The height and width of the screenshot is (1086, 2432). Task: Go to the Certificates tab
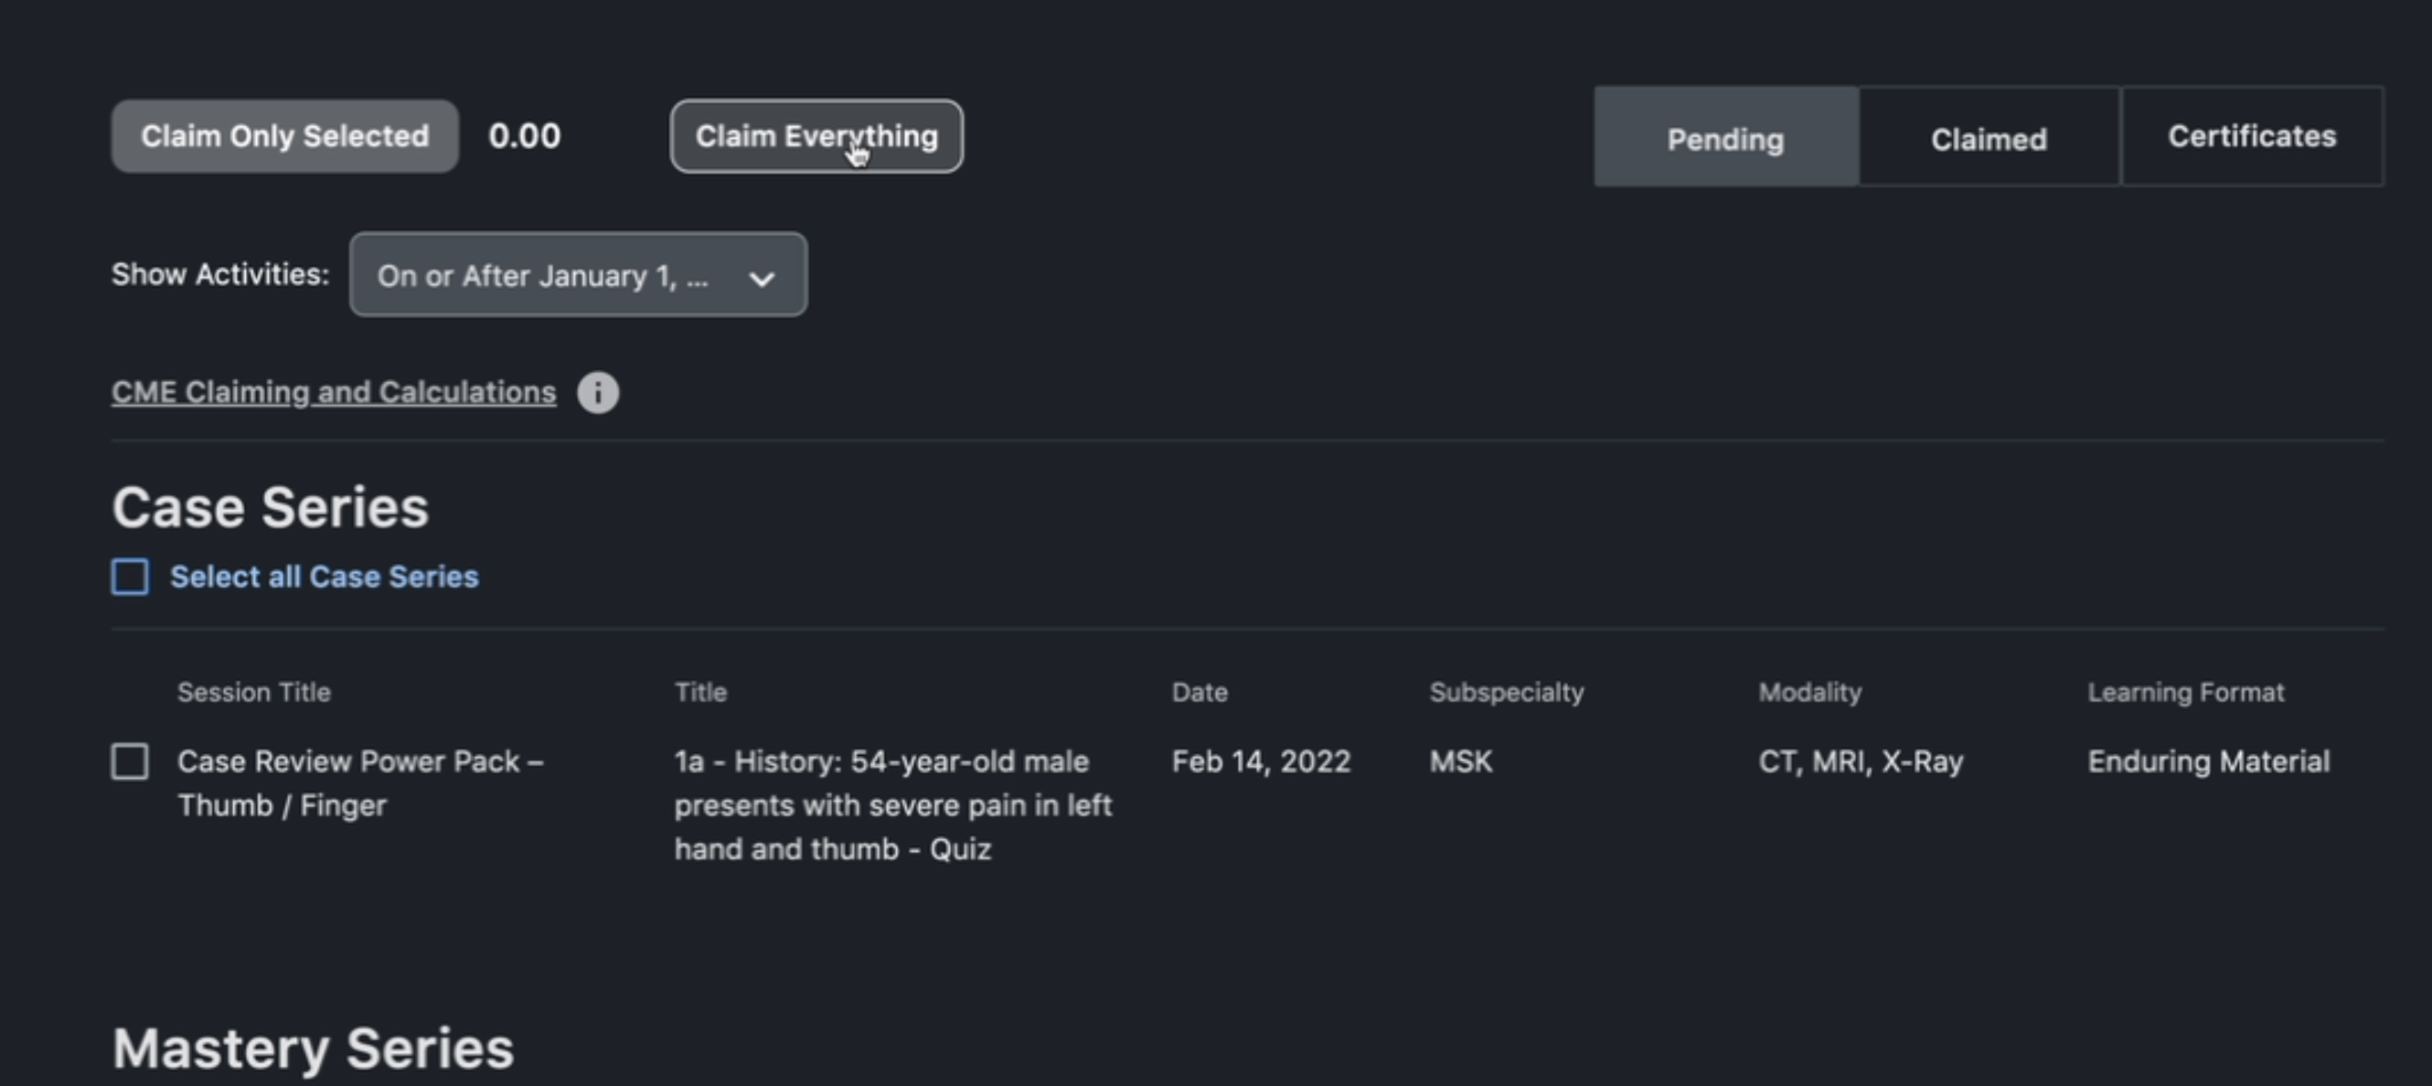[2252, 137]
